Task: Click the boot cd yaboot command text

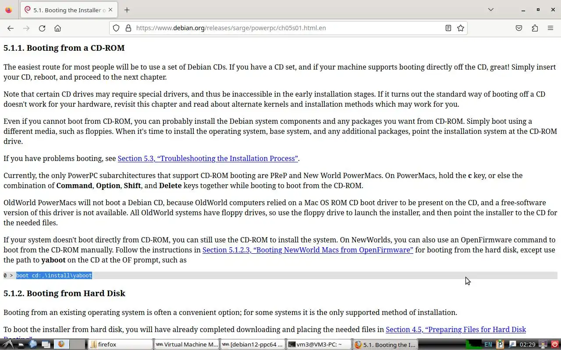Action: [x=54, y=275]
